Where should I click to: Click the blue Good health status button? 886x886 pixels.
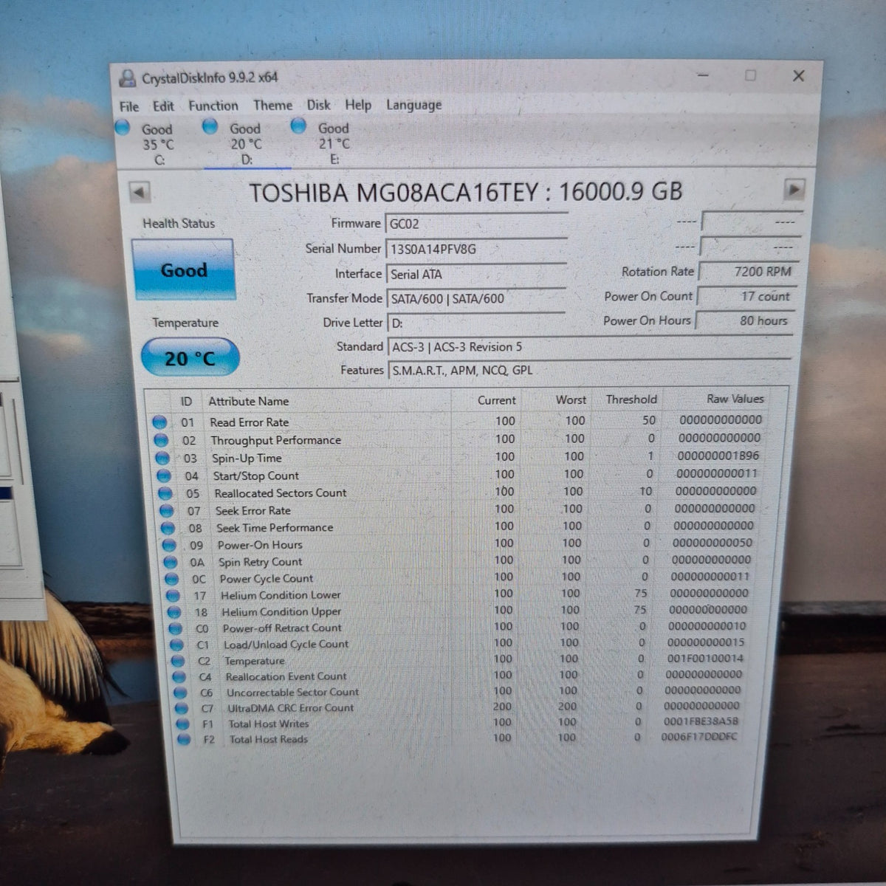(184, 269)
